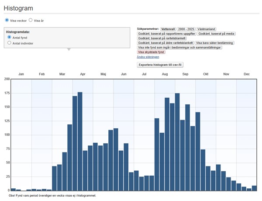
Task: Click the "Godkänt, baserat på media" tag
Action: [x=216, y=33]
